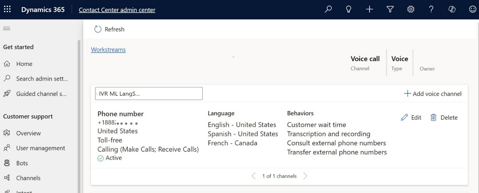
Task: Click the previous page chevron in pagination
Action: [254, 176]
